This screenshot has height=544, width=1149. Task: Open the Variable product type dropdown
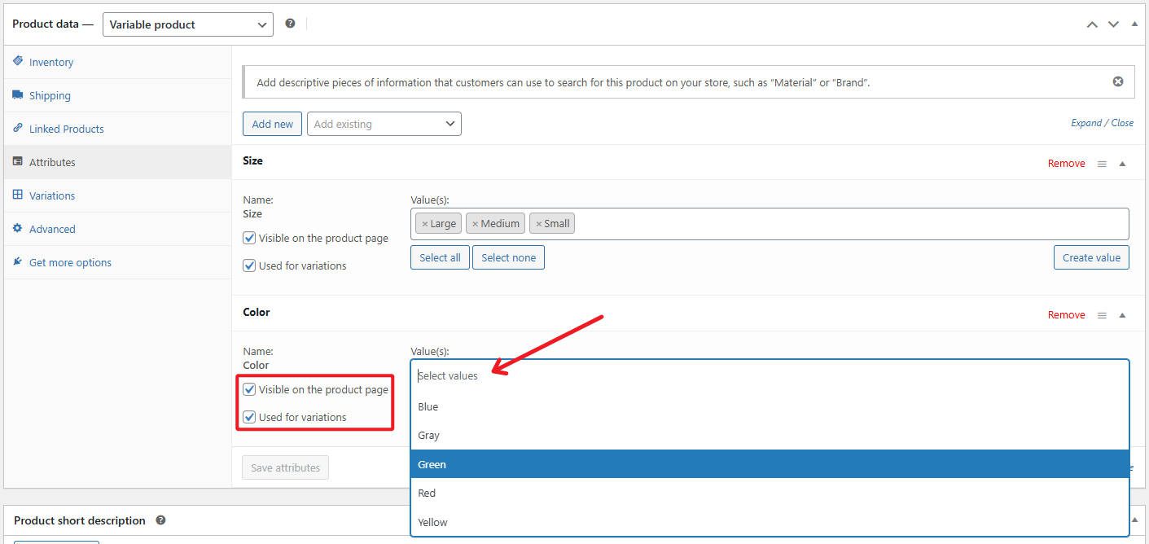tap(187, 24)
